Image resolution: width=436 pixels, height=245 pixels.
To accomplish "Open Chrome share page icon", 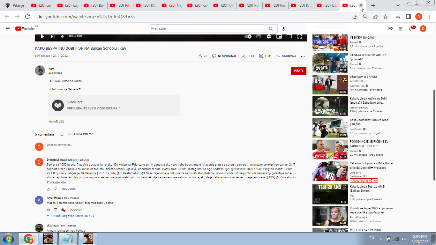I will [x=375, y=17].
